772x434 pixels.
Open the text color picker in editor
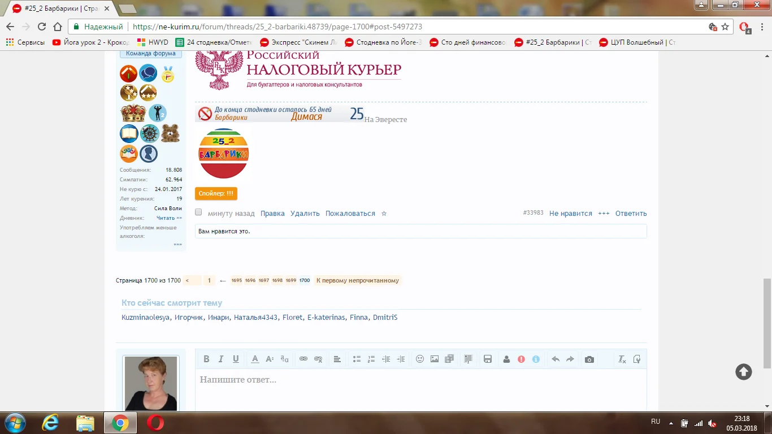(255, 359)
